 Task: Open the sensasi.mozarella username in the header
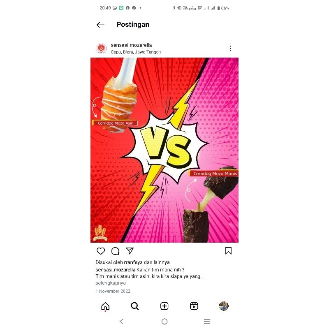131,45
